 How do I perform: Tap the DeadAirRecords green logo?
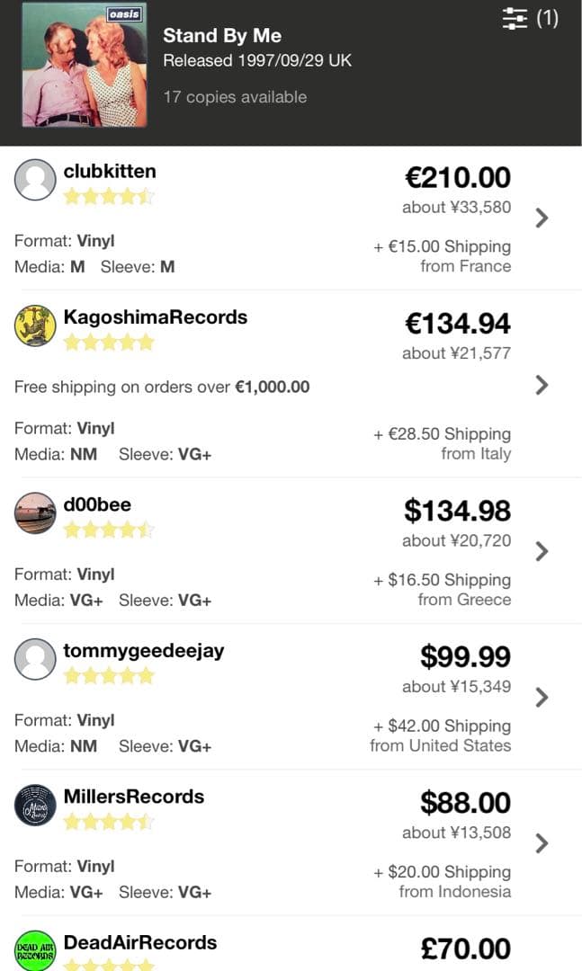pyautogui.click(x=35, y=950)
